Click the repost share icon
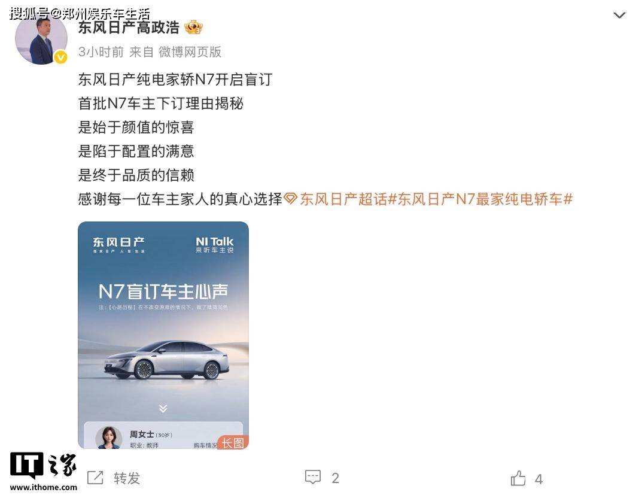This screenshot has height=498, width=639. coord(95,478)
